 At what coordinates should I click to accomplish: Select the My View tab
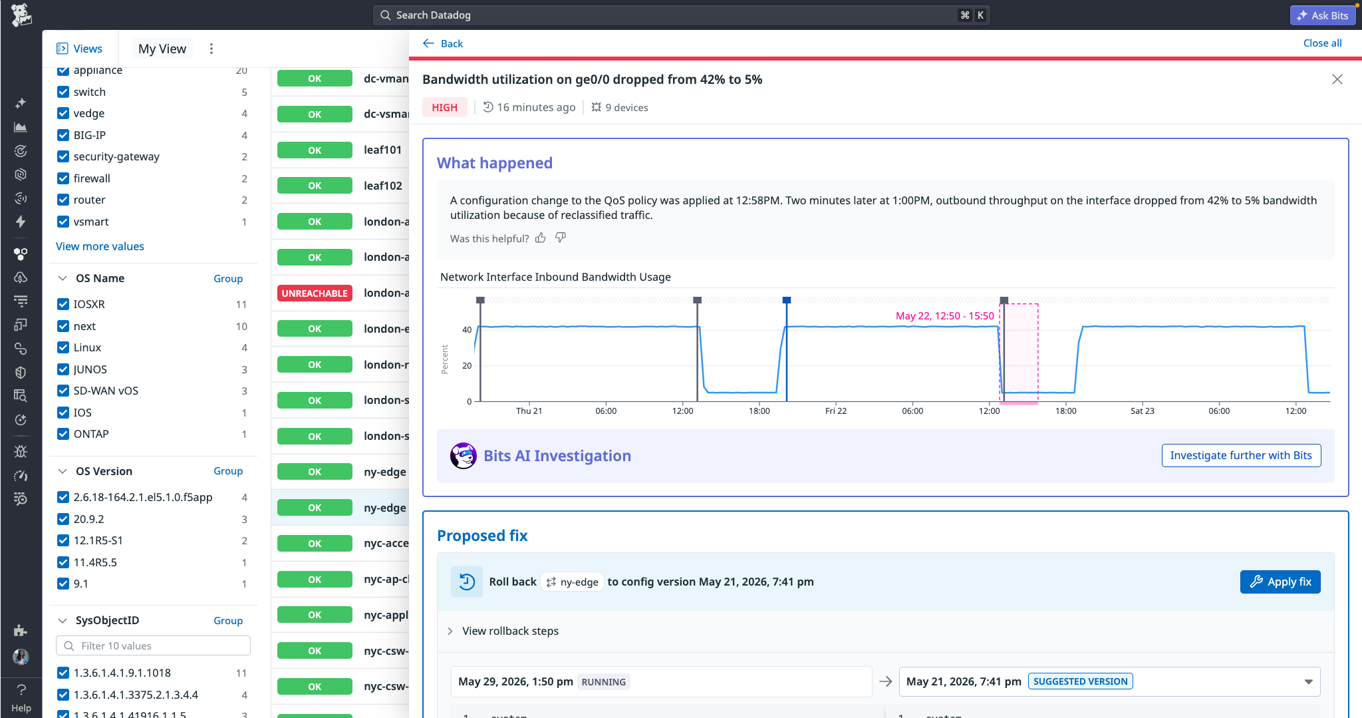(162, 49)
